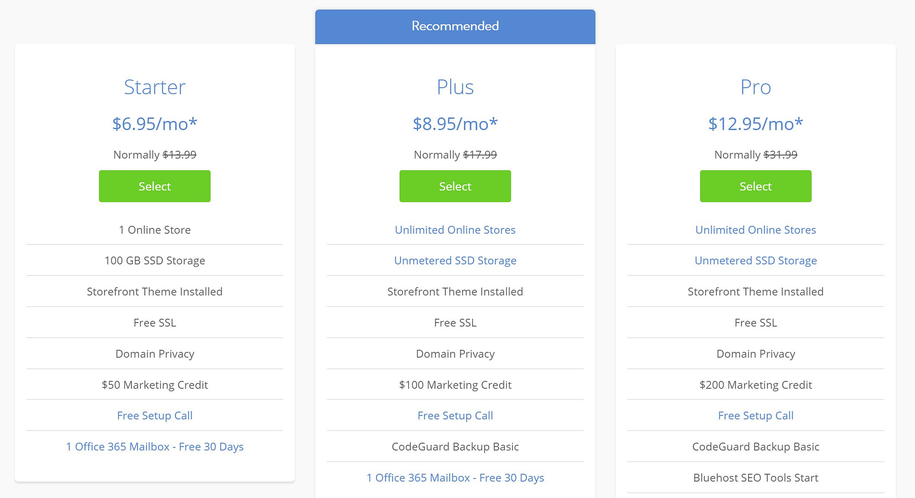Open Unmetered SSD Storage link under Pro
The width and height of the screenshot is (915, 498).
755,260
